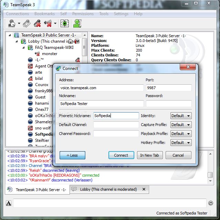
Task: Click the muted mic icon beside bilal
Action: pos(30,78)
